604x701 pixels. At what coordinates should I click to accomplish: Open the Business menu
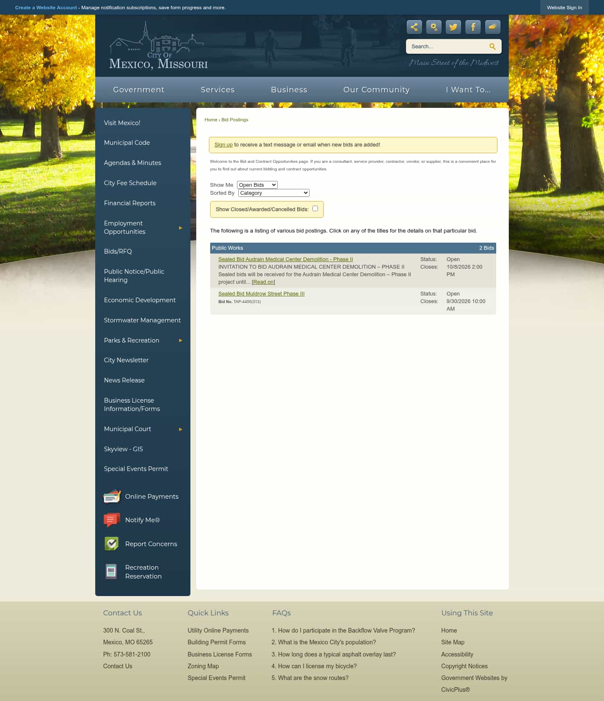(289, 90)
